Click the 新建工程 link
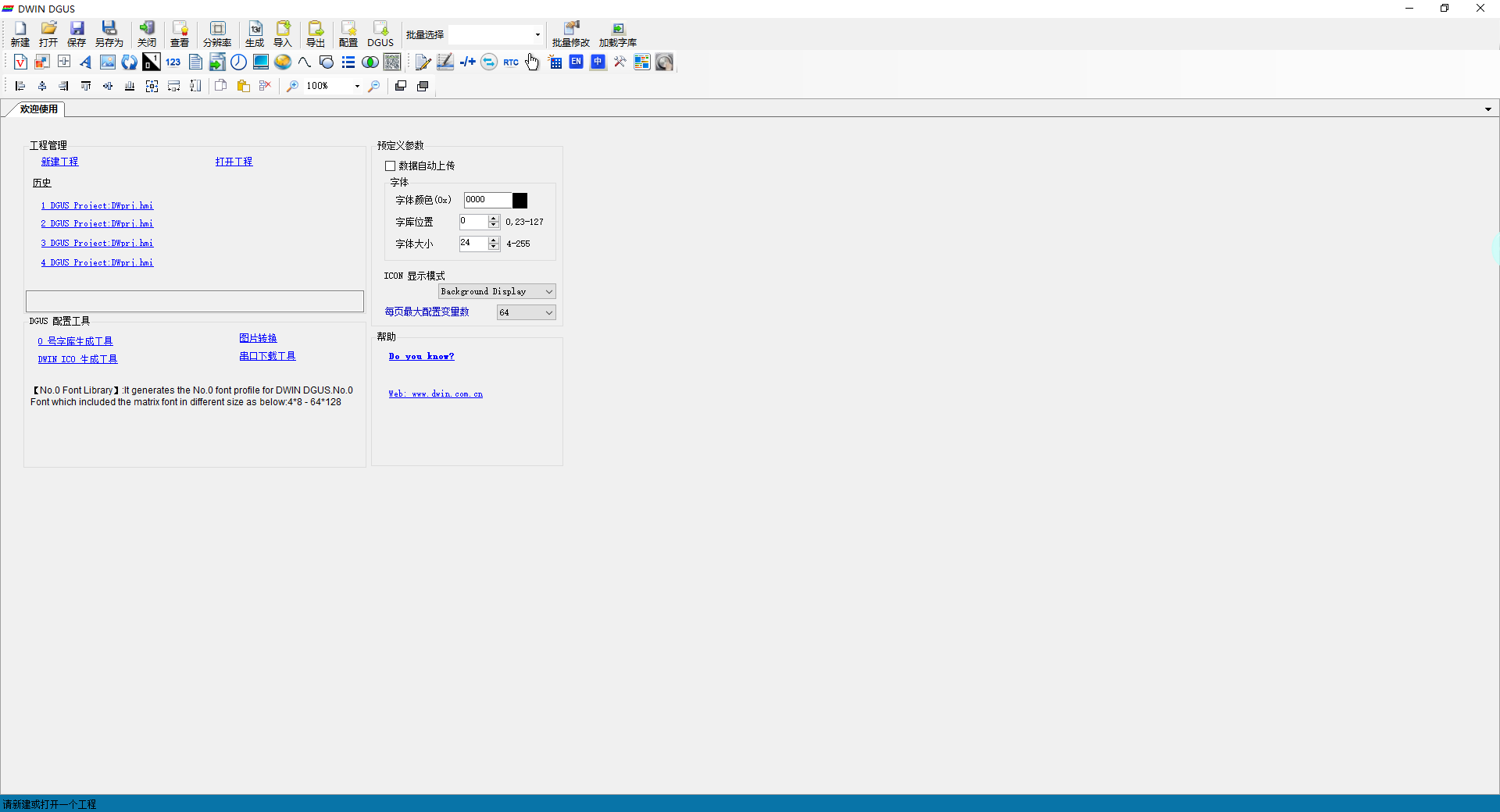The image size is (1500, 812). coord(59,162)
